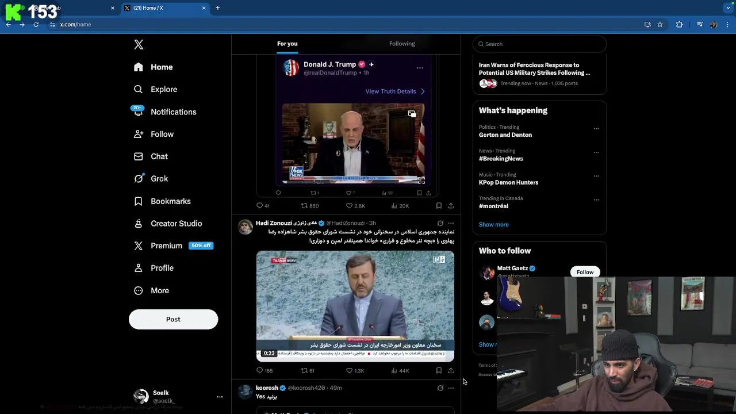This screenshot has width=736, height=414.
Task: Open the Follow sidebar item
Action: click(154, 134)
